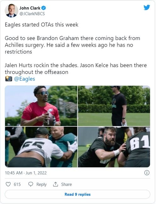Image resolution: width=156 pixels, height=204 pixels.
Task: Open photo of bearded player blocking 61
Action: pyautogui.click(x=114, y=147)
